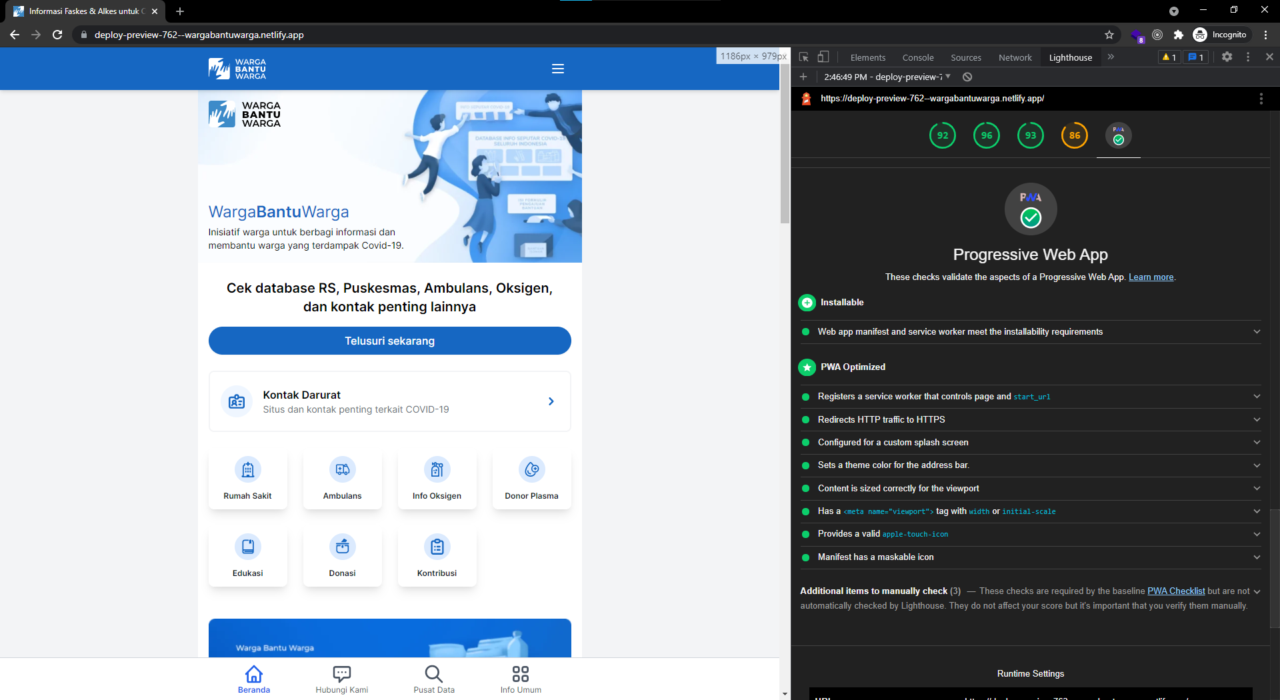
Task: Reload the page
Action: click(x=57, y=35)
